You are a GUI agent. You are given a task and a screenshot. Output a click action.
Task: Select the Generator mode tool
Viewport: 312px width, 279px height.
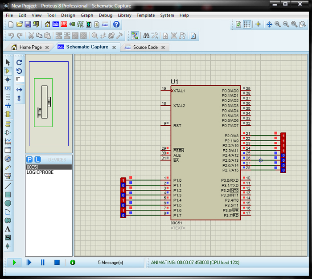pyautogui.click(x=8, y=159)
